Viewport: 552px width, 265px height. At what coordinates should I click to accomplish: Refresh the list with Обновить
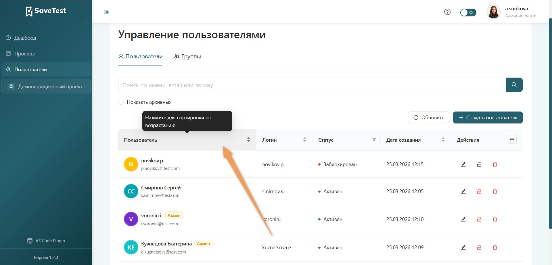[x=429, y=117]
